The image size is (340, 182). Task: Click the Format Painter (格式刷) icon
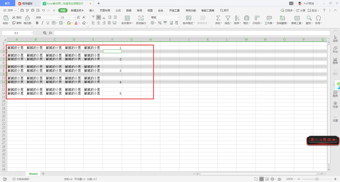click(x=27, y=18)
